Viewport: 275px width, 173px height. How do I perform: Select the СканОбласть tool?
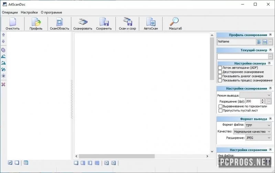point(59,24)
